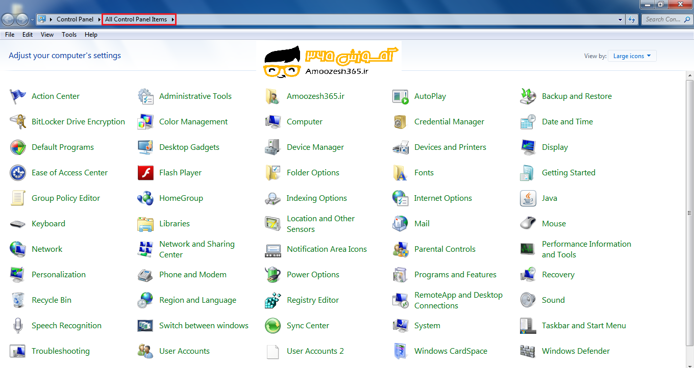
Task: Focus the Search Control Panel box
Action: [667, 19]
